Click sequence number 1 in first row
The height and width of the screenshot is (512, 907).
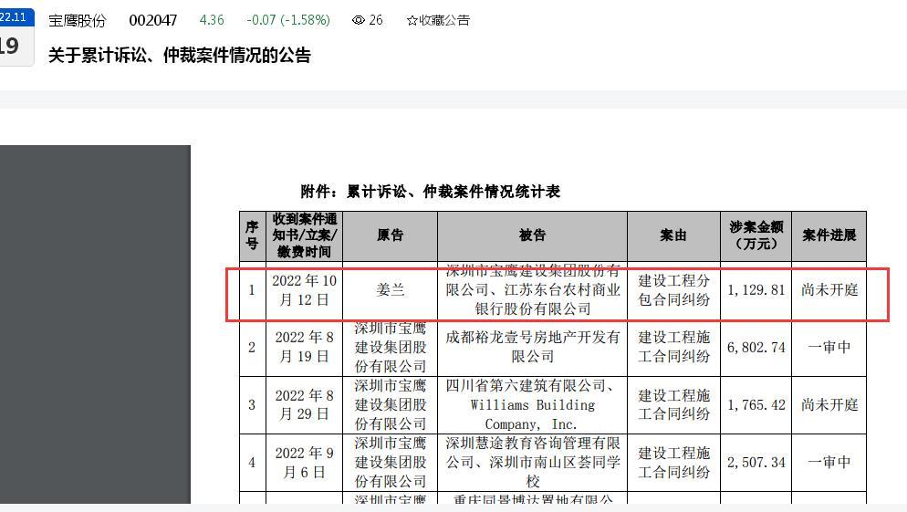(252, 290)
